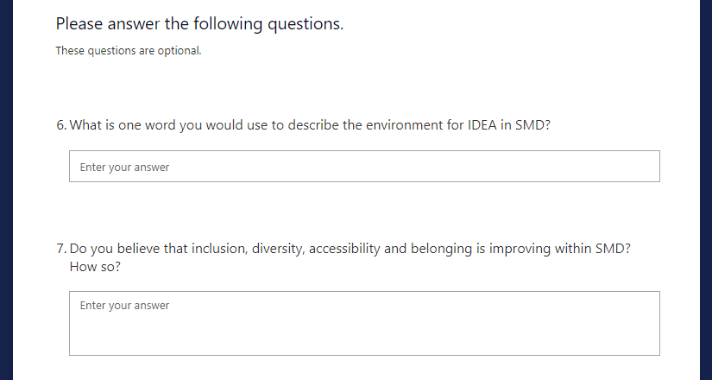Viewport: 712px width, 380px height.
Task: Click 'Enter your answer' placeholder in question 7
Action: pos(124,306)
